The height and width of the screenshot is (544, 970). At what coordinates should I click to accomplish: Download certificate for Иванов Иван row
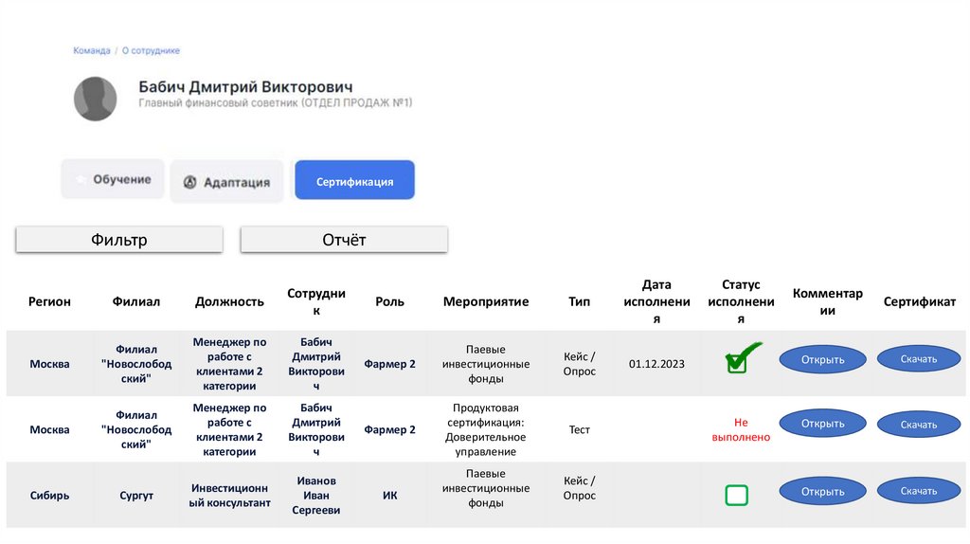(x=918, y=490)
